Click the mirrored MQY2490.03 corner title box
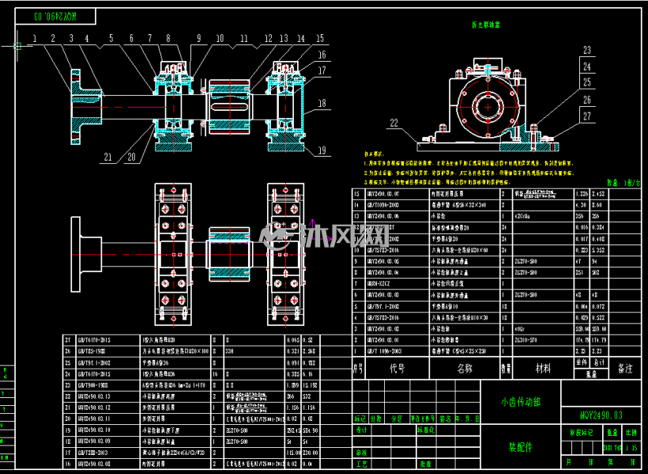Image resolution: width=648 pixels, height=474 pixels. click(55, 16)
